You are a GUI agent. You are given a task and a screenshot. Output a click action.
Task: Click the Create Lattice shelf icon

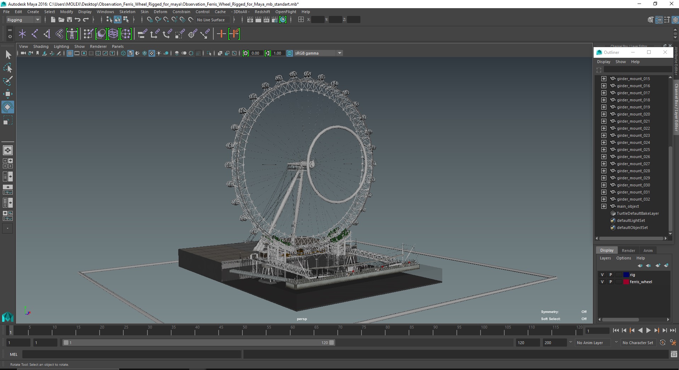coord(113,34)
